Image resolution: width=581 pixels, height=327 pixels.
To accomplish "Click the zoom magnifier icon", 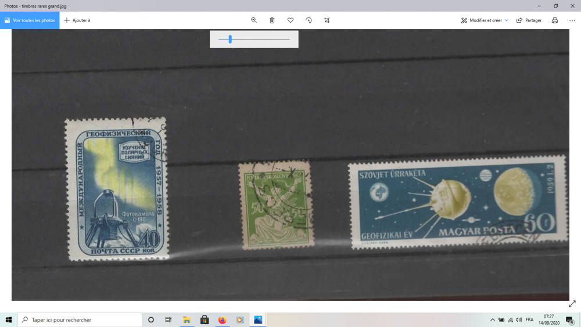I will point(254,20).
